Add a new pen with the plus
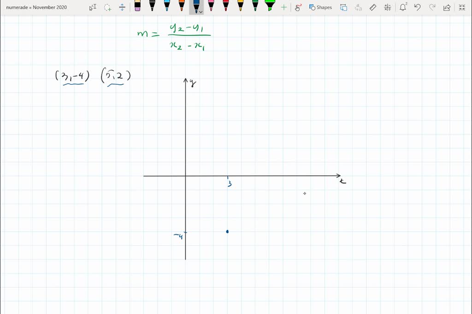Screen dimensions: 472x314 pos(284,7)
